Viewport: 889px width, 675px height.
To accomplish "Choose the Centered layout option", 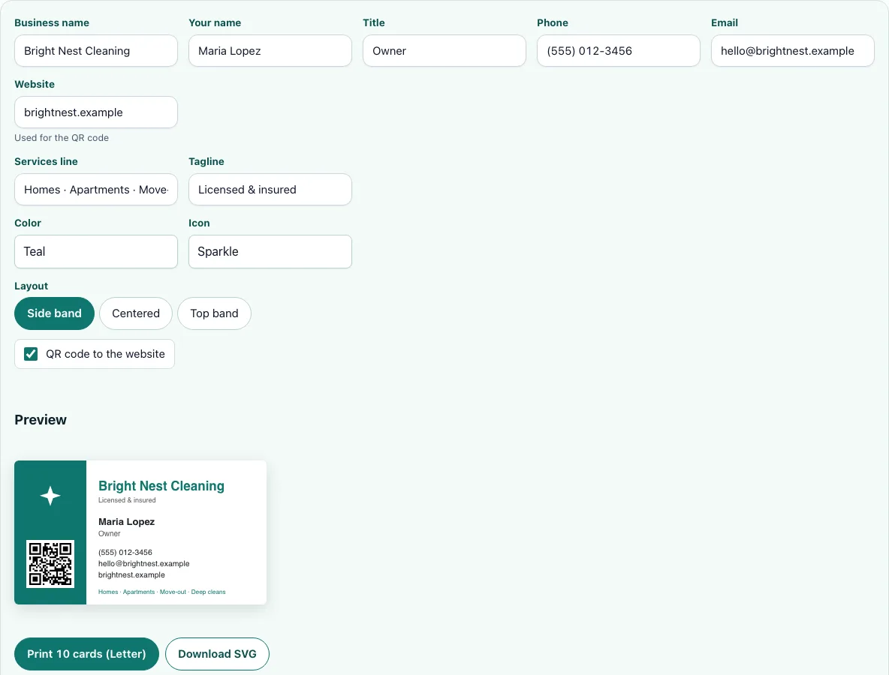I will click(x=136, y=313).
